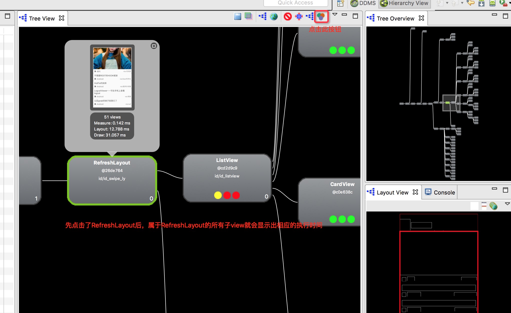This screenshot has width=511, height=313.
Task: Close the Tree Overview tab
Action: click(x=421, y=18)
